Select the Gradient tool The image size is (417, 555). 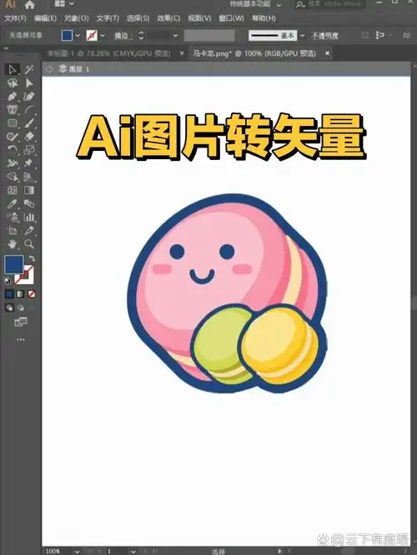click(x=29, y=191)
